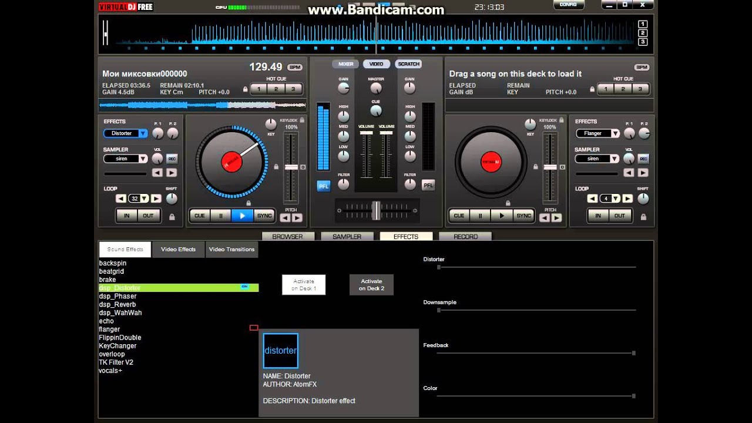Trigger hot cue 3 on deck 1
This screenshot has width=752, height=423.
tap(293, 89)
